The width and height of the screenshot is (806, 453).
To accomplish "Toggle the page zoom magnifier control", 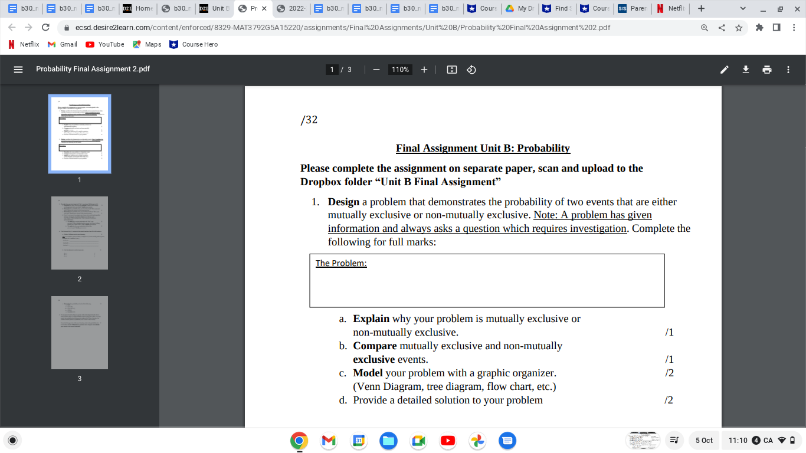I will (x=705, y=27).
